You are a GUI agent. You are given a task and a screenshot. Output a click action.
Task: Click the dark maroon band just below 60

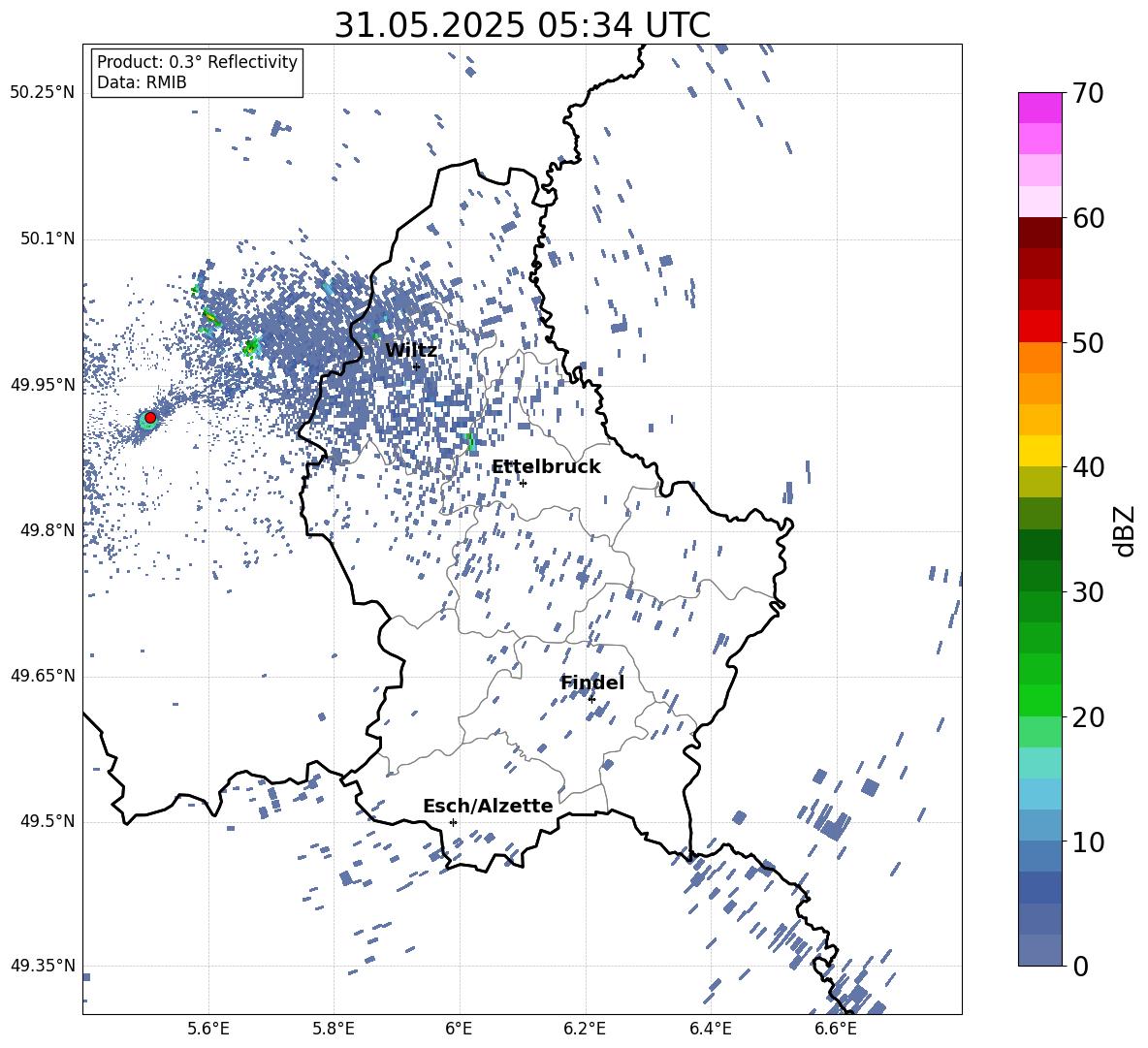[1039, 233]
